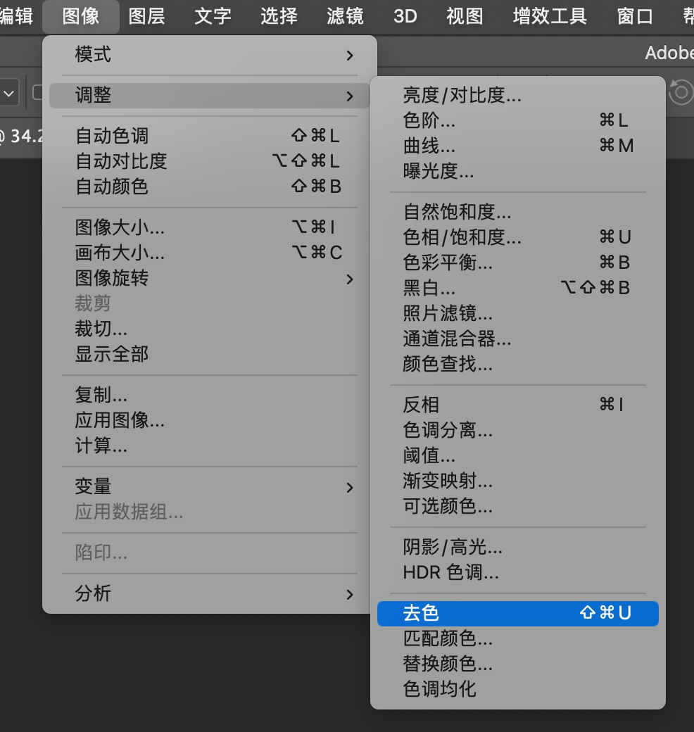Image resolution: width=694 pixels, height=732 pixels.
Task: Open 阈值 adjustment
Action: (x=518, y=455)
